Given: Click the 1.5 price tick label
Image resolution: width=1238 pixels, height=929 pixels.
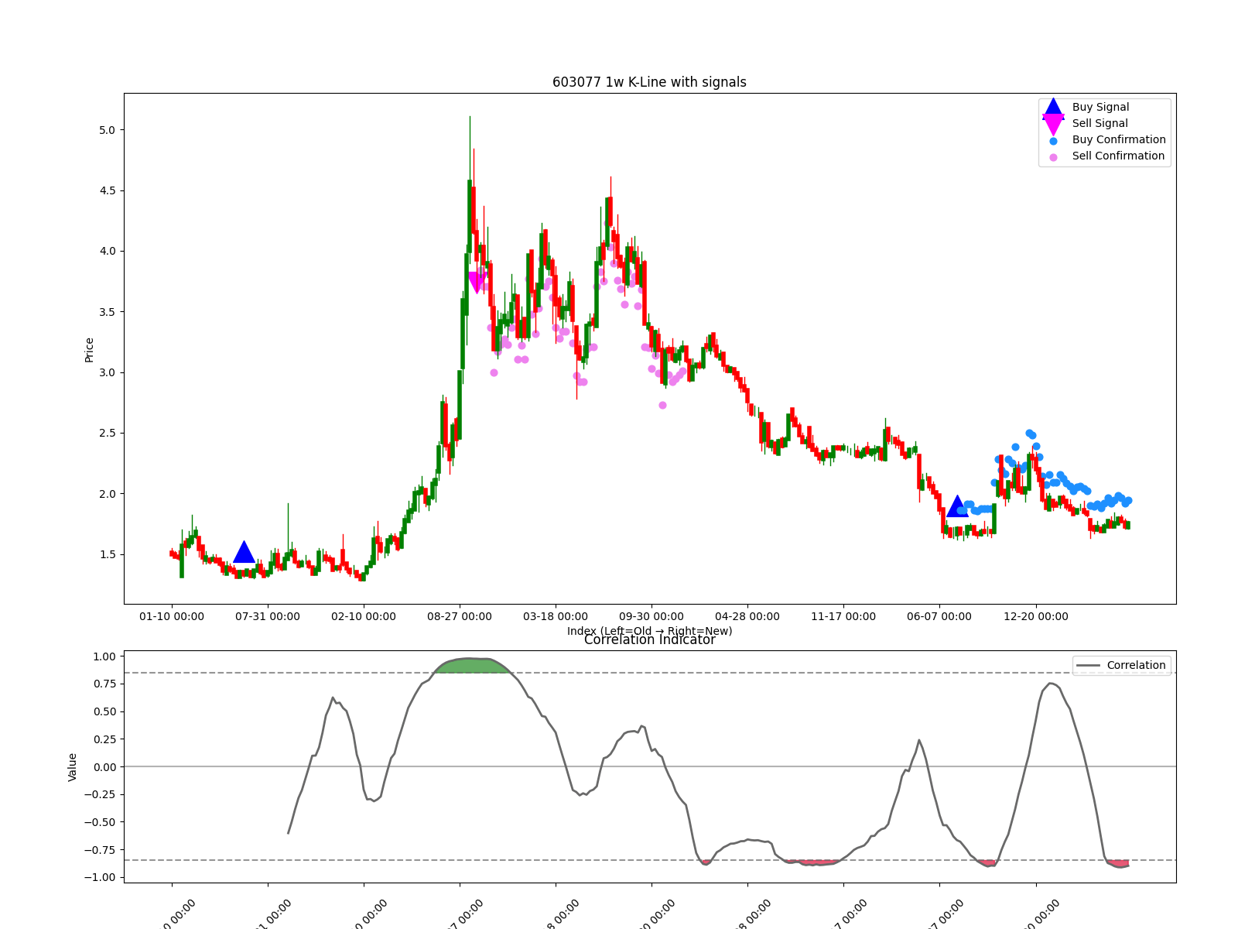Looking at the screenshot, I should click(107, 554).
